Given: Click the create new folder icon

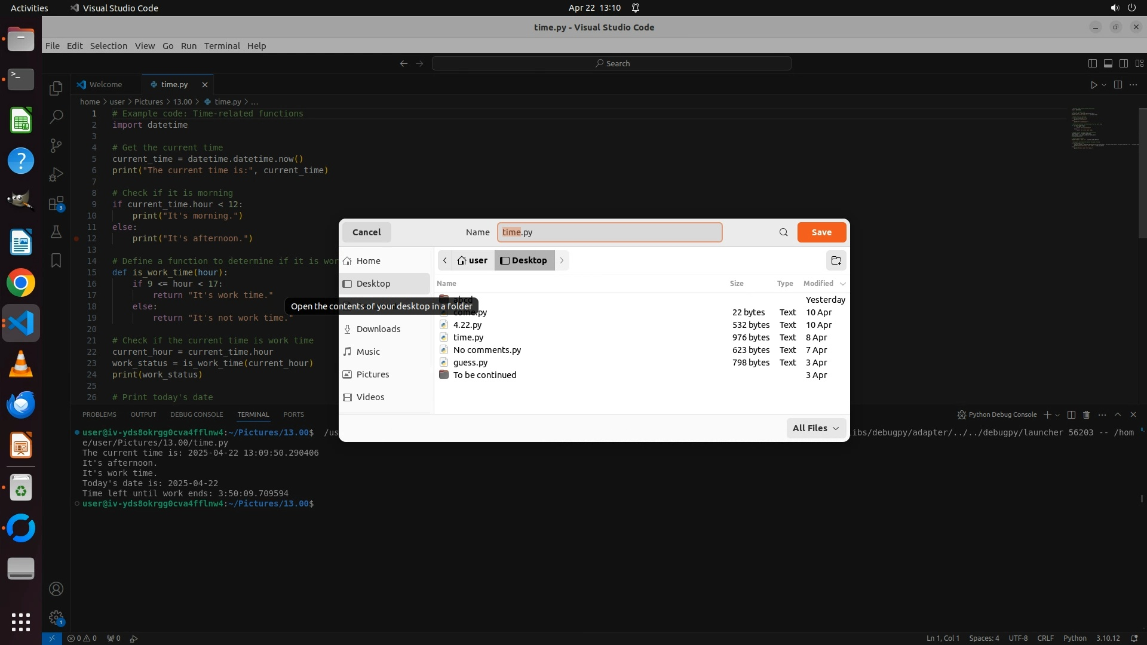Looking at the screenshot, I should [x=836, y=260].
